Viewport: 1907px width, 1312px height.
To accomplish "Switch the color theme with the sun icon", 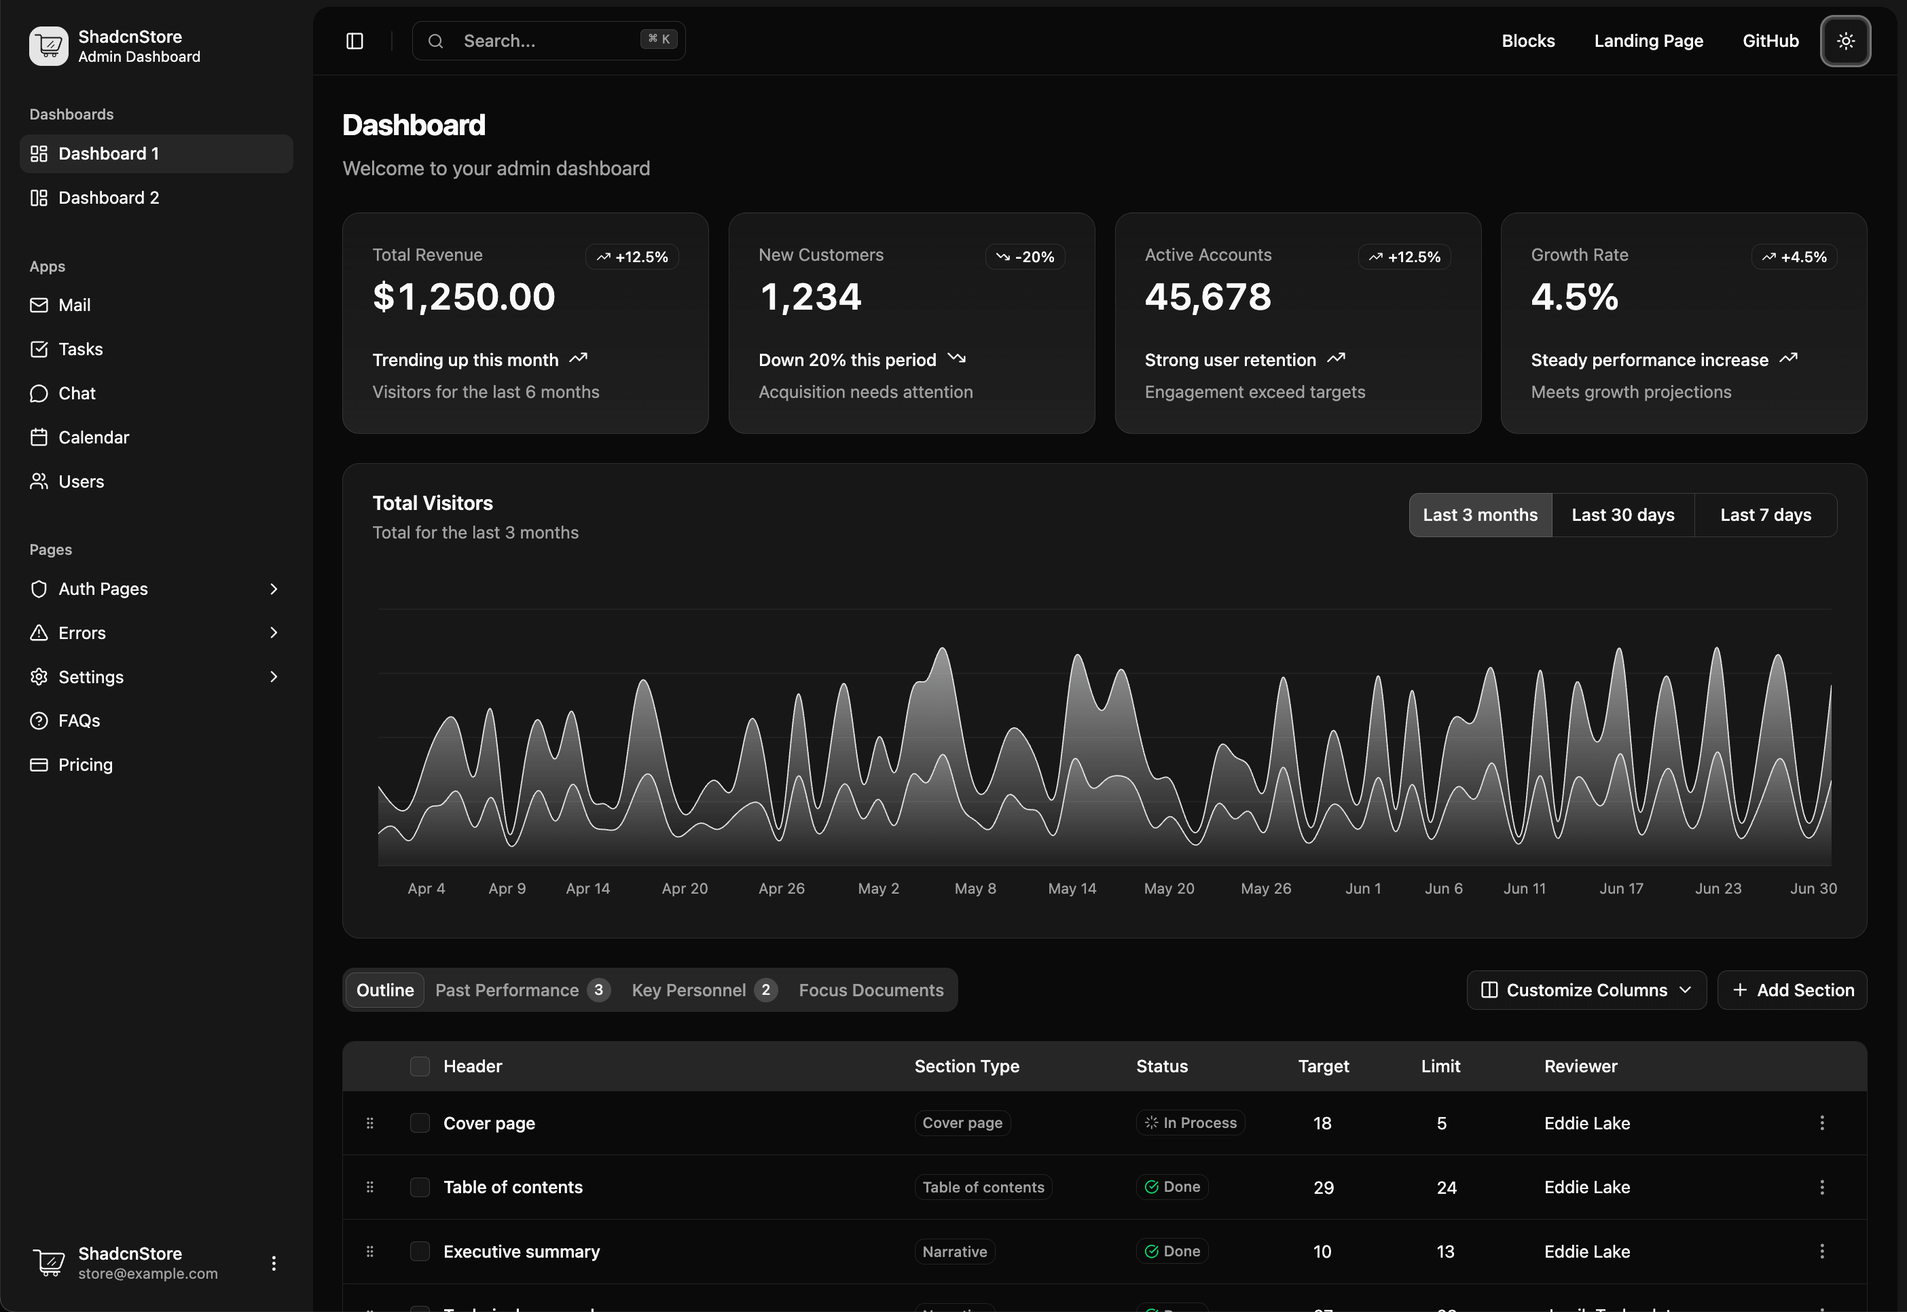I will pyautogui.click(x=1845, y=41).
